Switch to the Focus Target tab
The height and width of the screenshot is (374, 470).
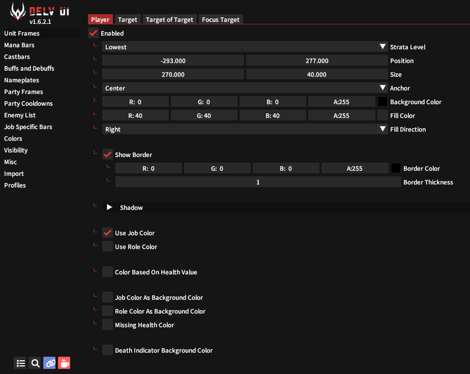coord(220,19)
